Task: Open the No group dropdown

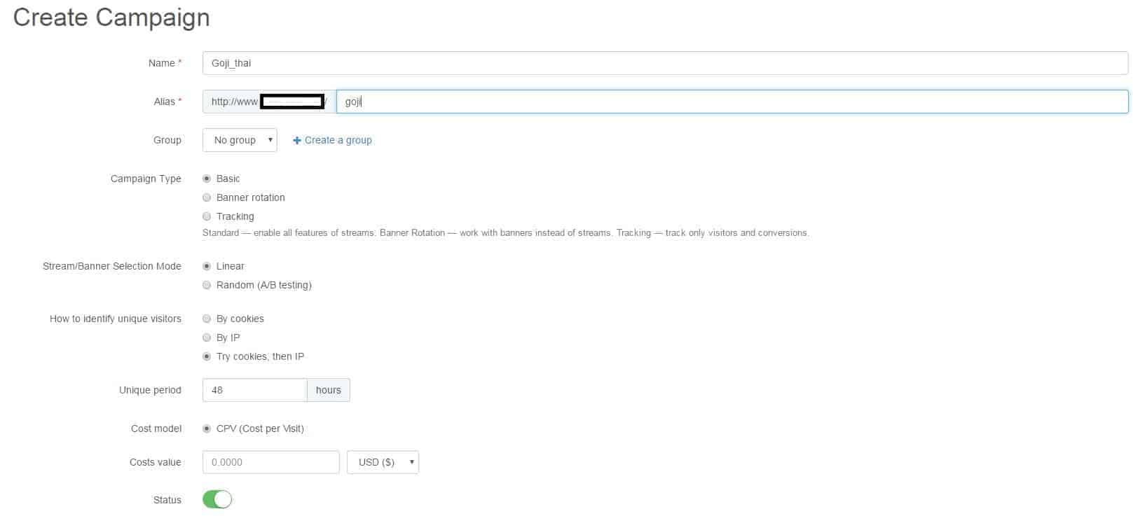Action: click(x=240, y=140)
